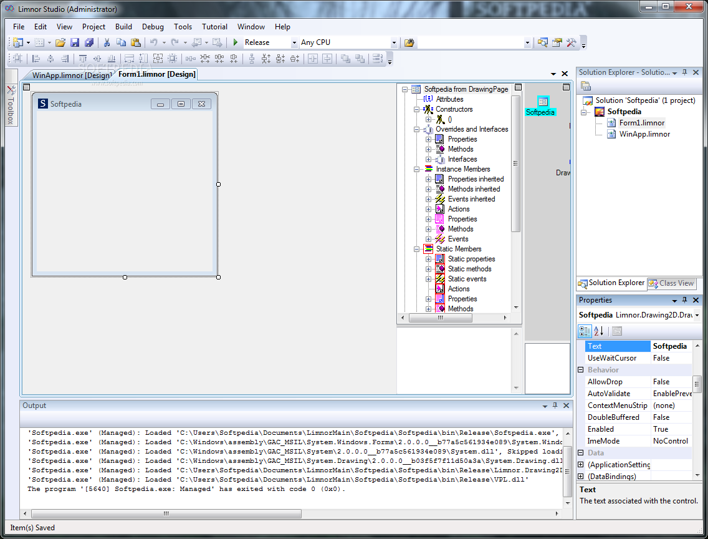This screenshot has height=539, width=708.
Task: Start debugging with green play icon
Action: tap(235, 42)
